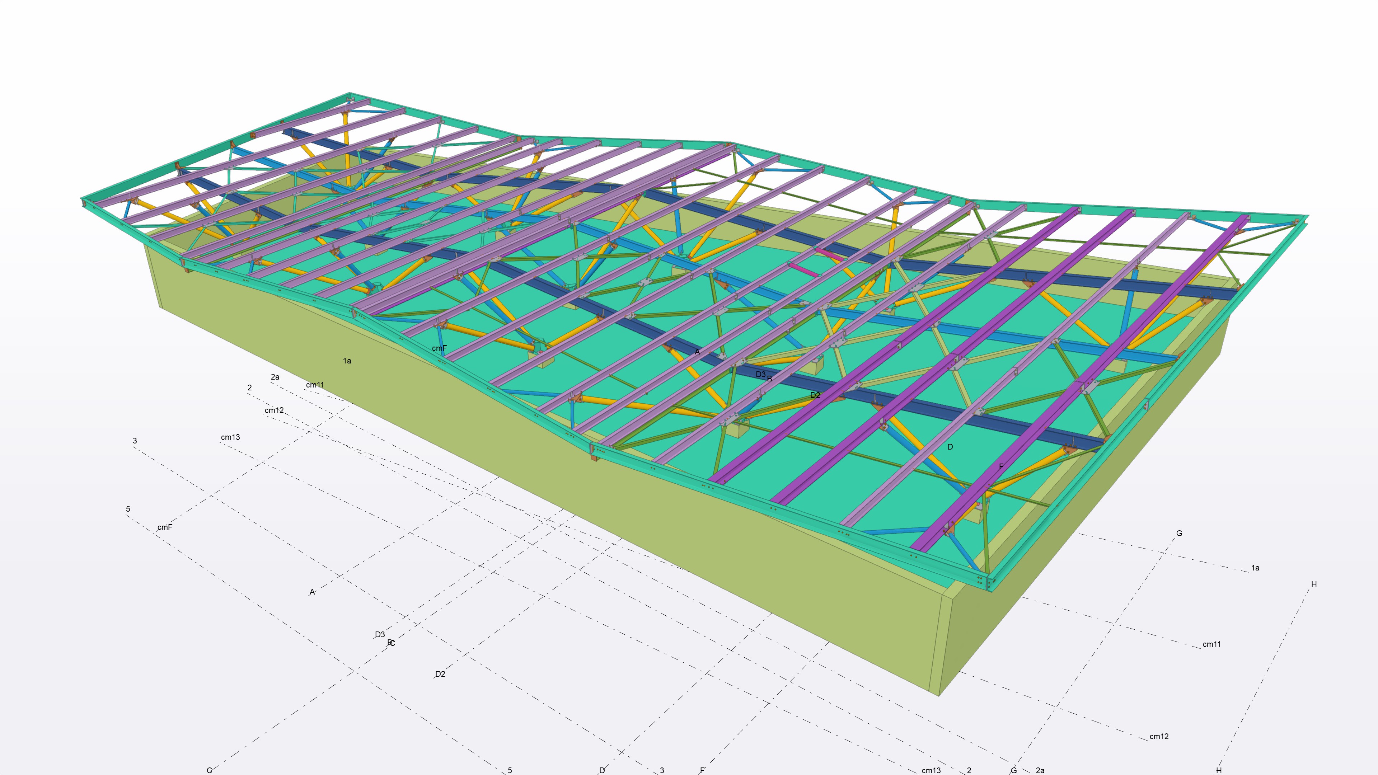Click grid label cm13 beside grid label 3

[x=230, y=437]
